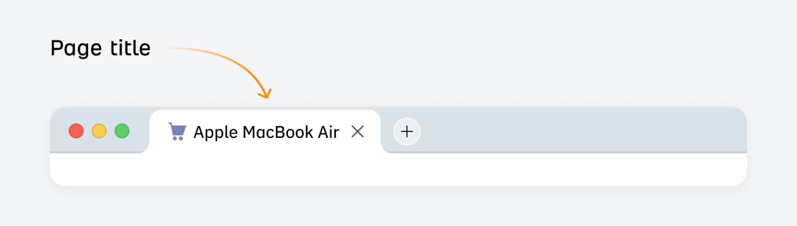Open a new tab with plus button

(x=407, y=132)
